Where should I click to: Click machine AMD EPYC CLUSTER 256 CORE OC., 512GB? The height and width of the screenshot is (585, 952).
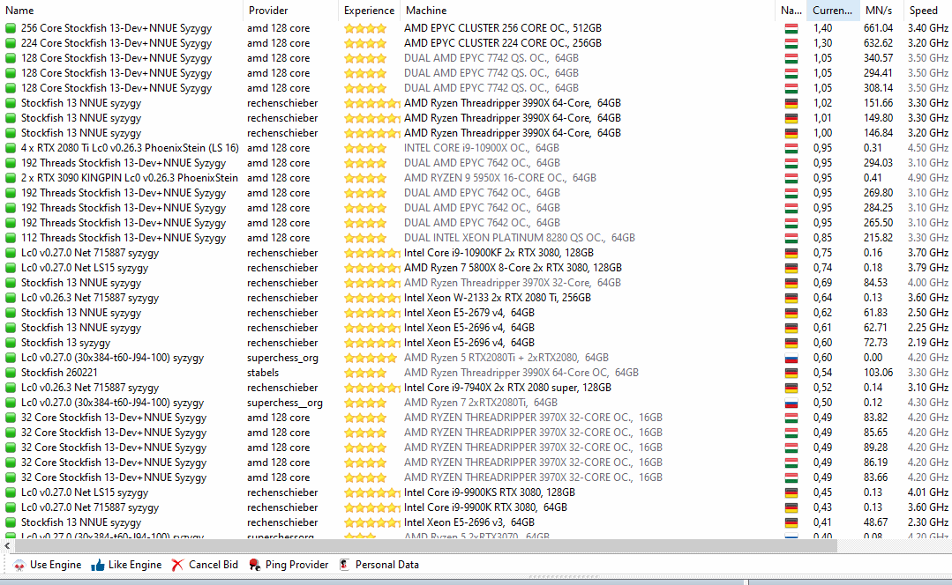click(x=503, y=28)
